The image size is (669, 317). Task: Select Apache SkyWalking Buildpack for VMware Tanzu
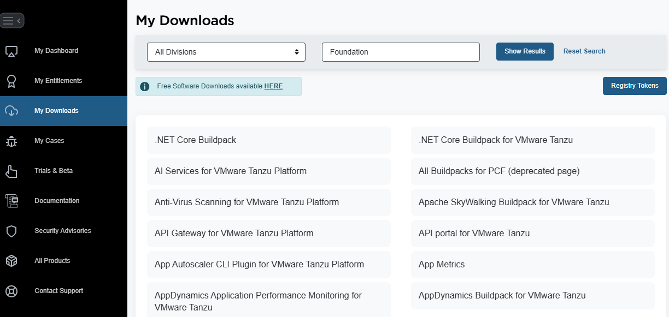[x=514, y=202]
